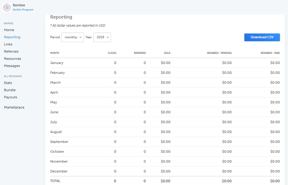Click the Switch Program link

[x=23, y=10]
